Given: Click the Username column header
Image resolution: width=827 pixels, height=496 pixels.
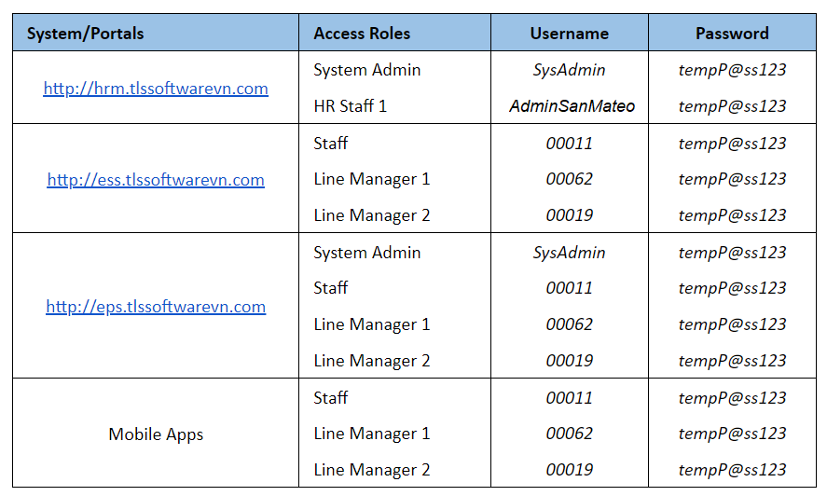Looking at the screenshot, I should (x=569, y=34).
